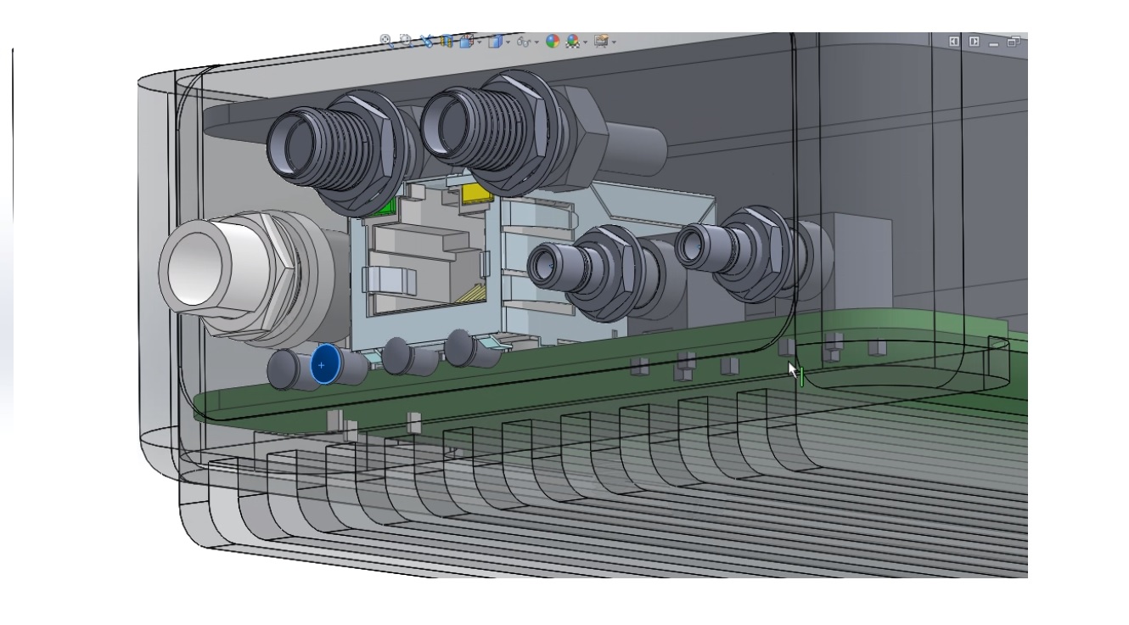Click the Display Style box icon
1129x625 pixels.
(494, 41)
